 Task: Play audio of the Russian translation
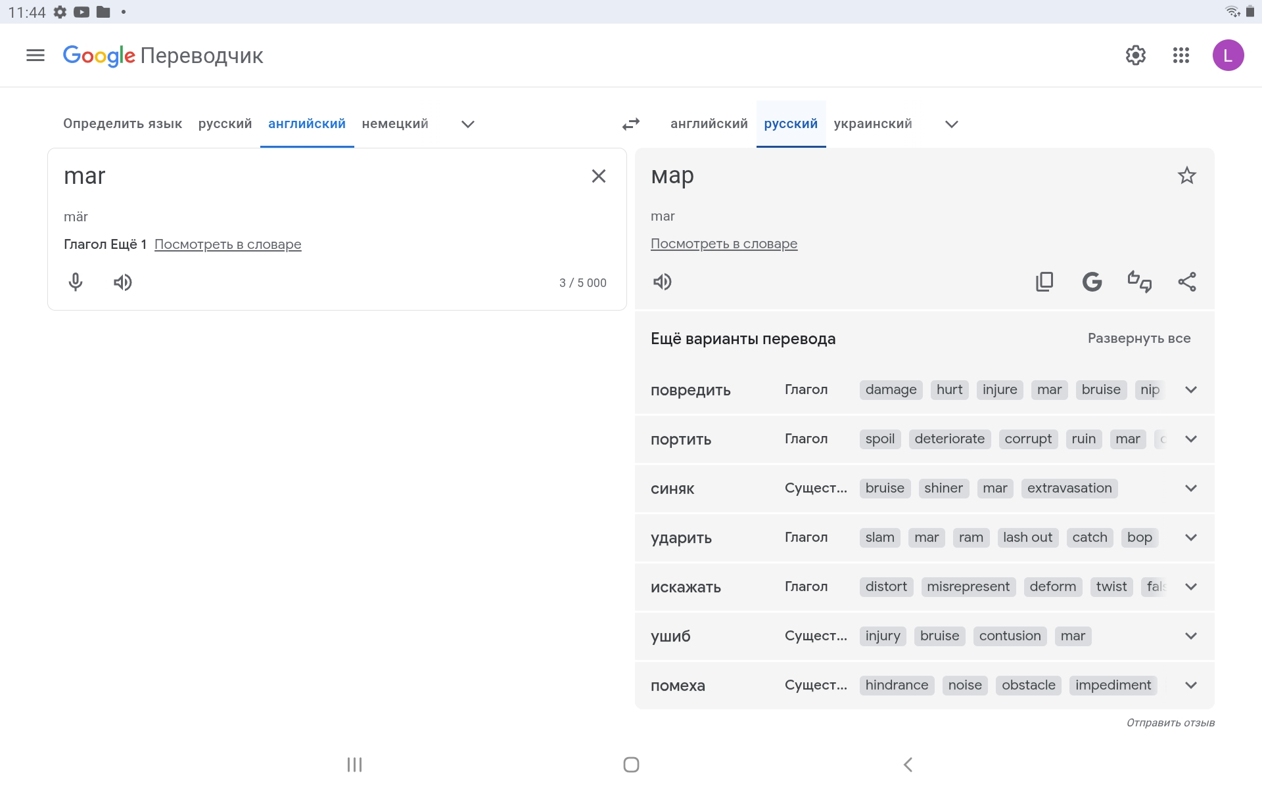pyautogui.click(x=663, y=282)
